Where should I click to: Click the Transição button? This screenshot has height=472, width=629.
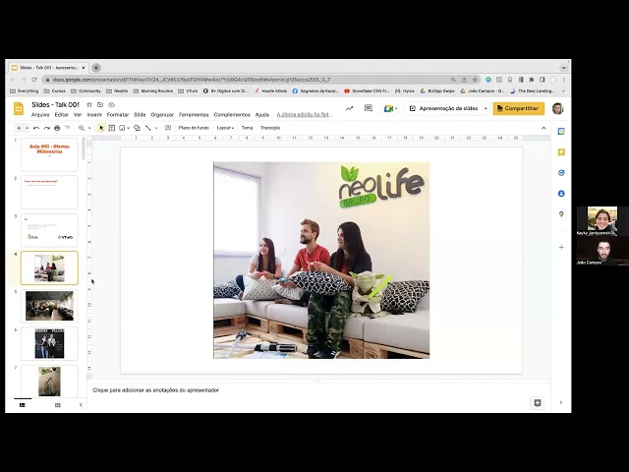pyautogui.click(x=270, y=128)
